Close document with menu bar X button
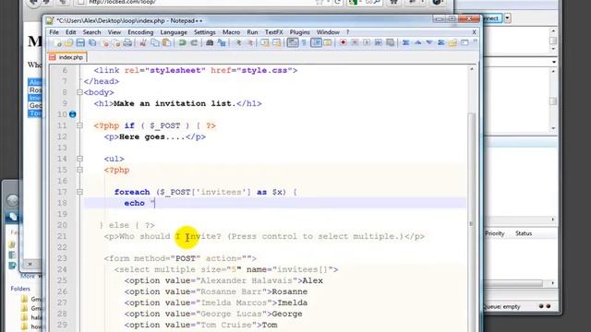The height and width of the screenshot is (332, 591). pos(474,32)
